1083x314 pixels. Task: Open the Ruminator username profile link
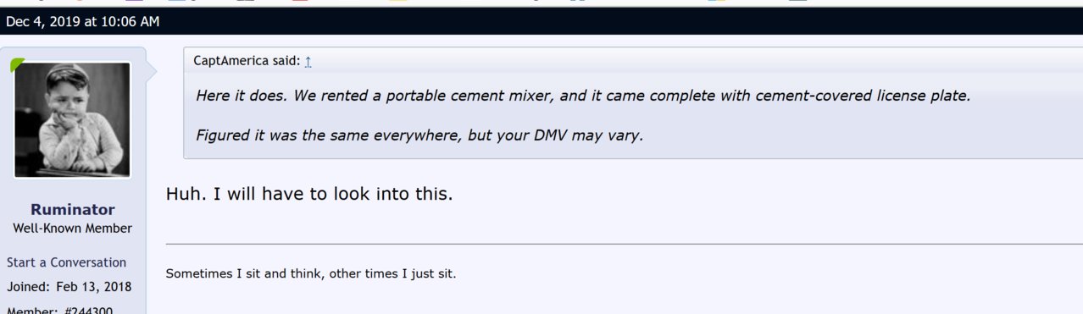click(73, 209)
